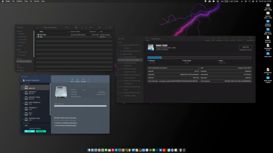
Task: Expand the MAC SSD row in Finder
Action: [x=37, y=35]
